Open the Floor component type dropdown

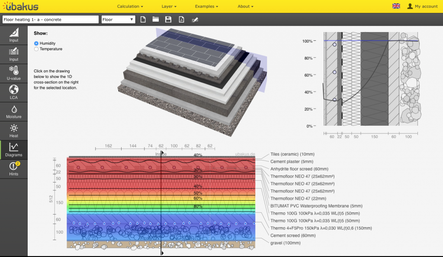click(x=119, y=20)
